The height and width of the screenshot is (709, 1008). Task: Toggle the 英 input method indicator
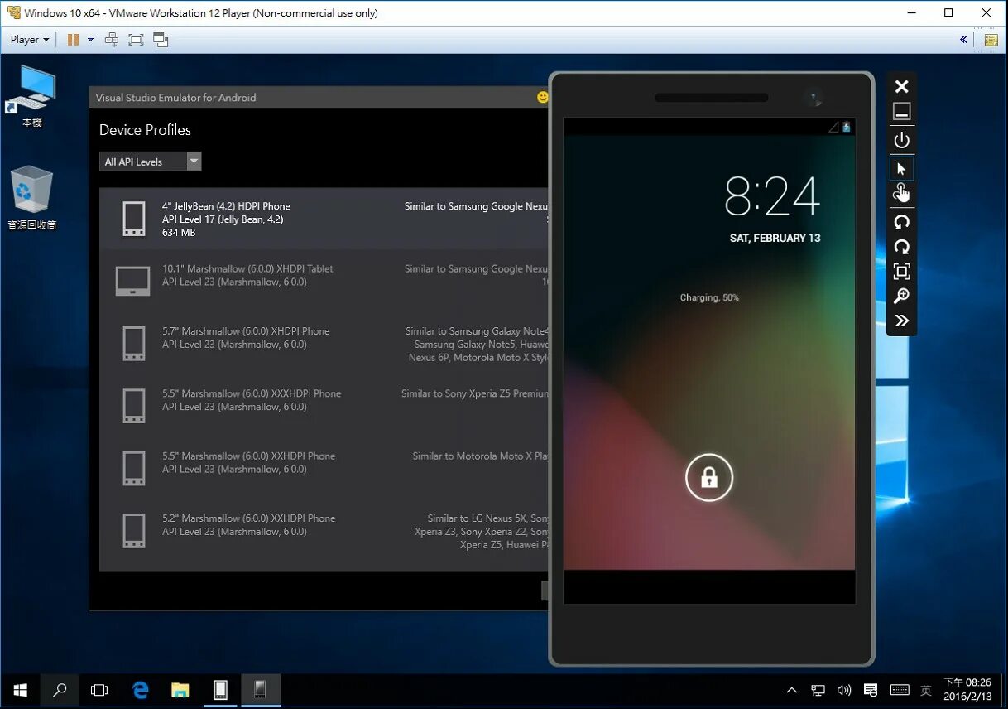click(926, 690)
